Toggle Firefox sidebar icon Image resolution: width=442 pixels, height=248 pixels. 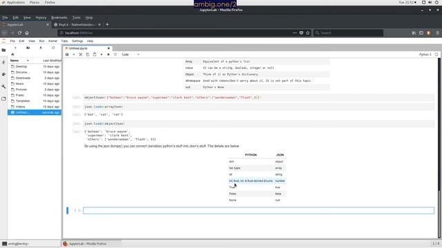(421, 33)
